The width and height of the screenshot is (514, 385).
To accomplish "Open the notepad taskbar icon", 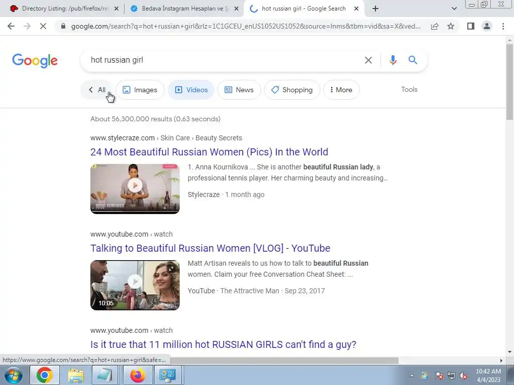I will point(104,375).
